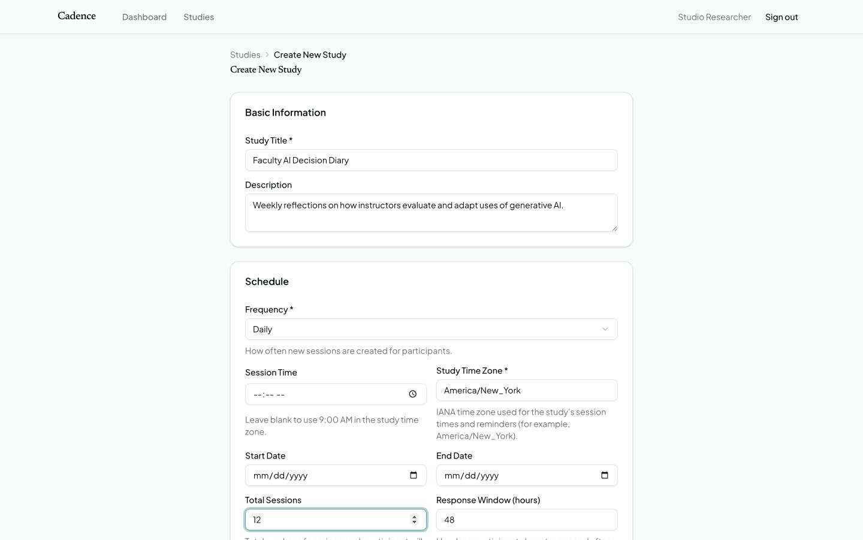Screen dimensions: 863x540
Task: Click the Frequency help text about sessions
Action: pos(349,351)
